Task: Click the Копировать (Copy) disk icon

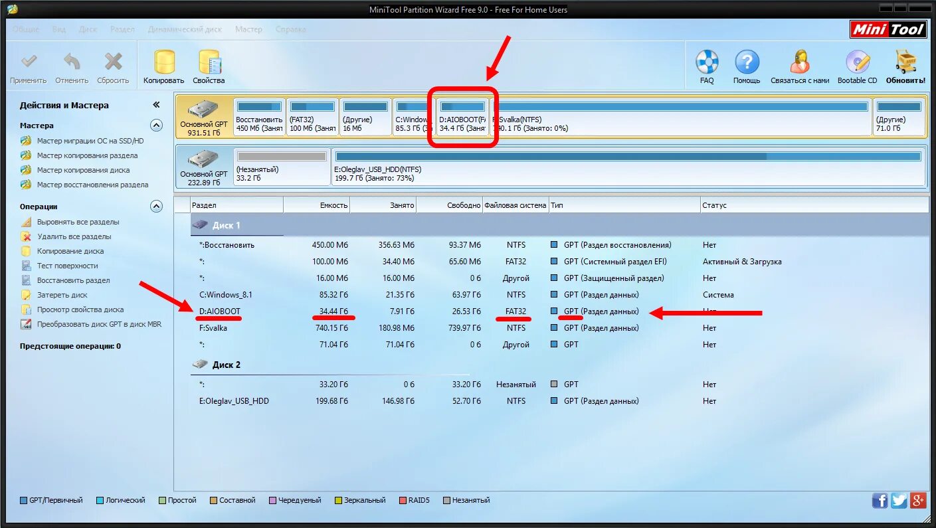Action: (164, 63)
